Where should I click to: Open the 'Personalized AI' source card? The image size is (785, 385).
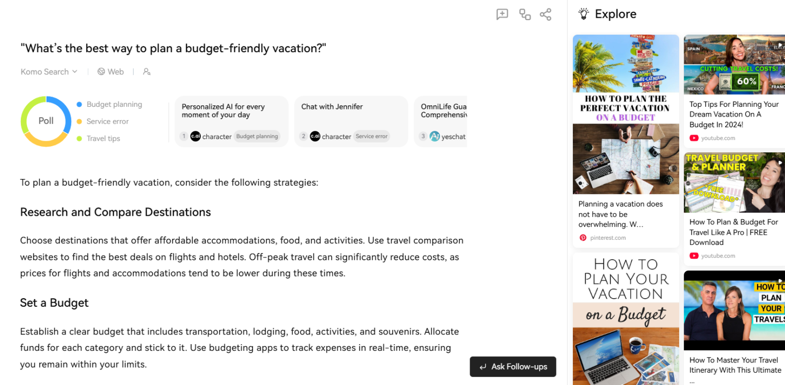[x=231, y=121]
